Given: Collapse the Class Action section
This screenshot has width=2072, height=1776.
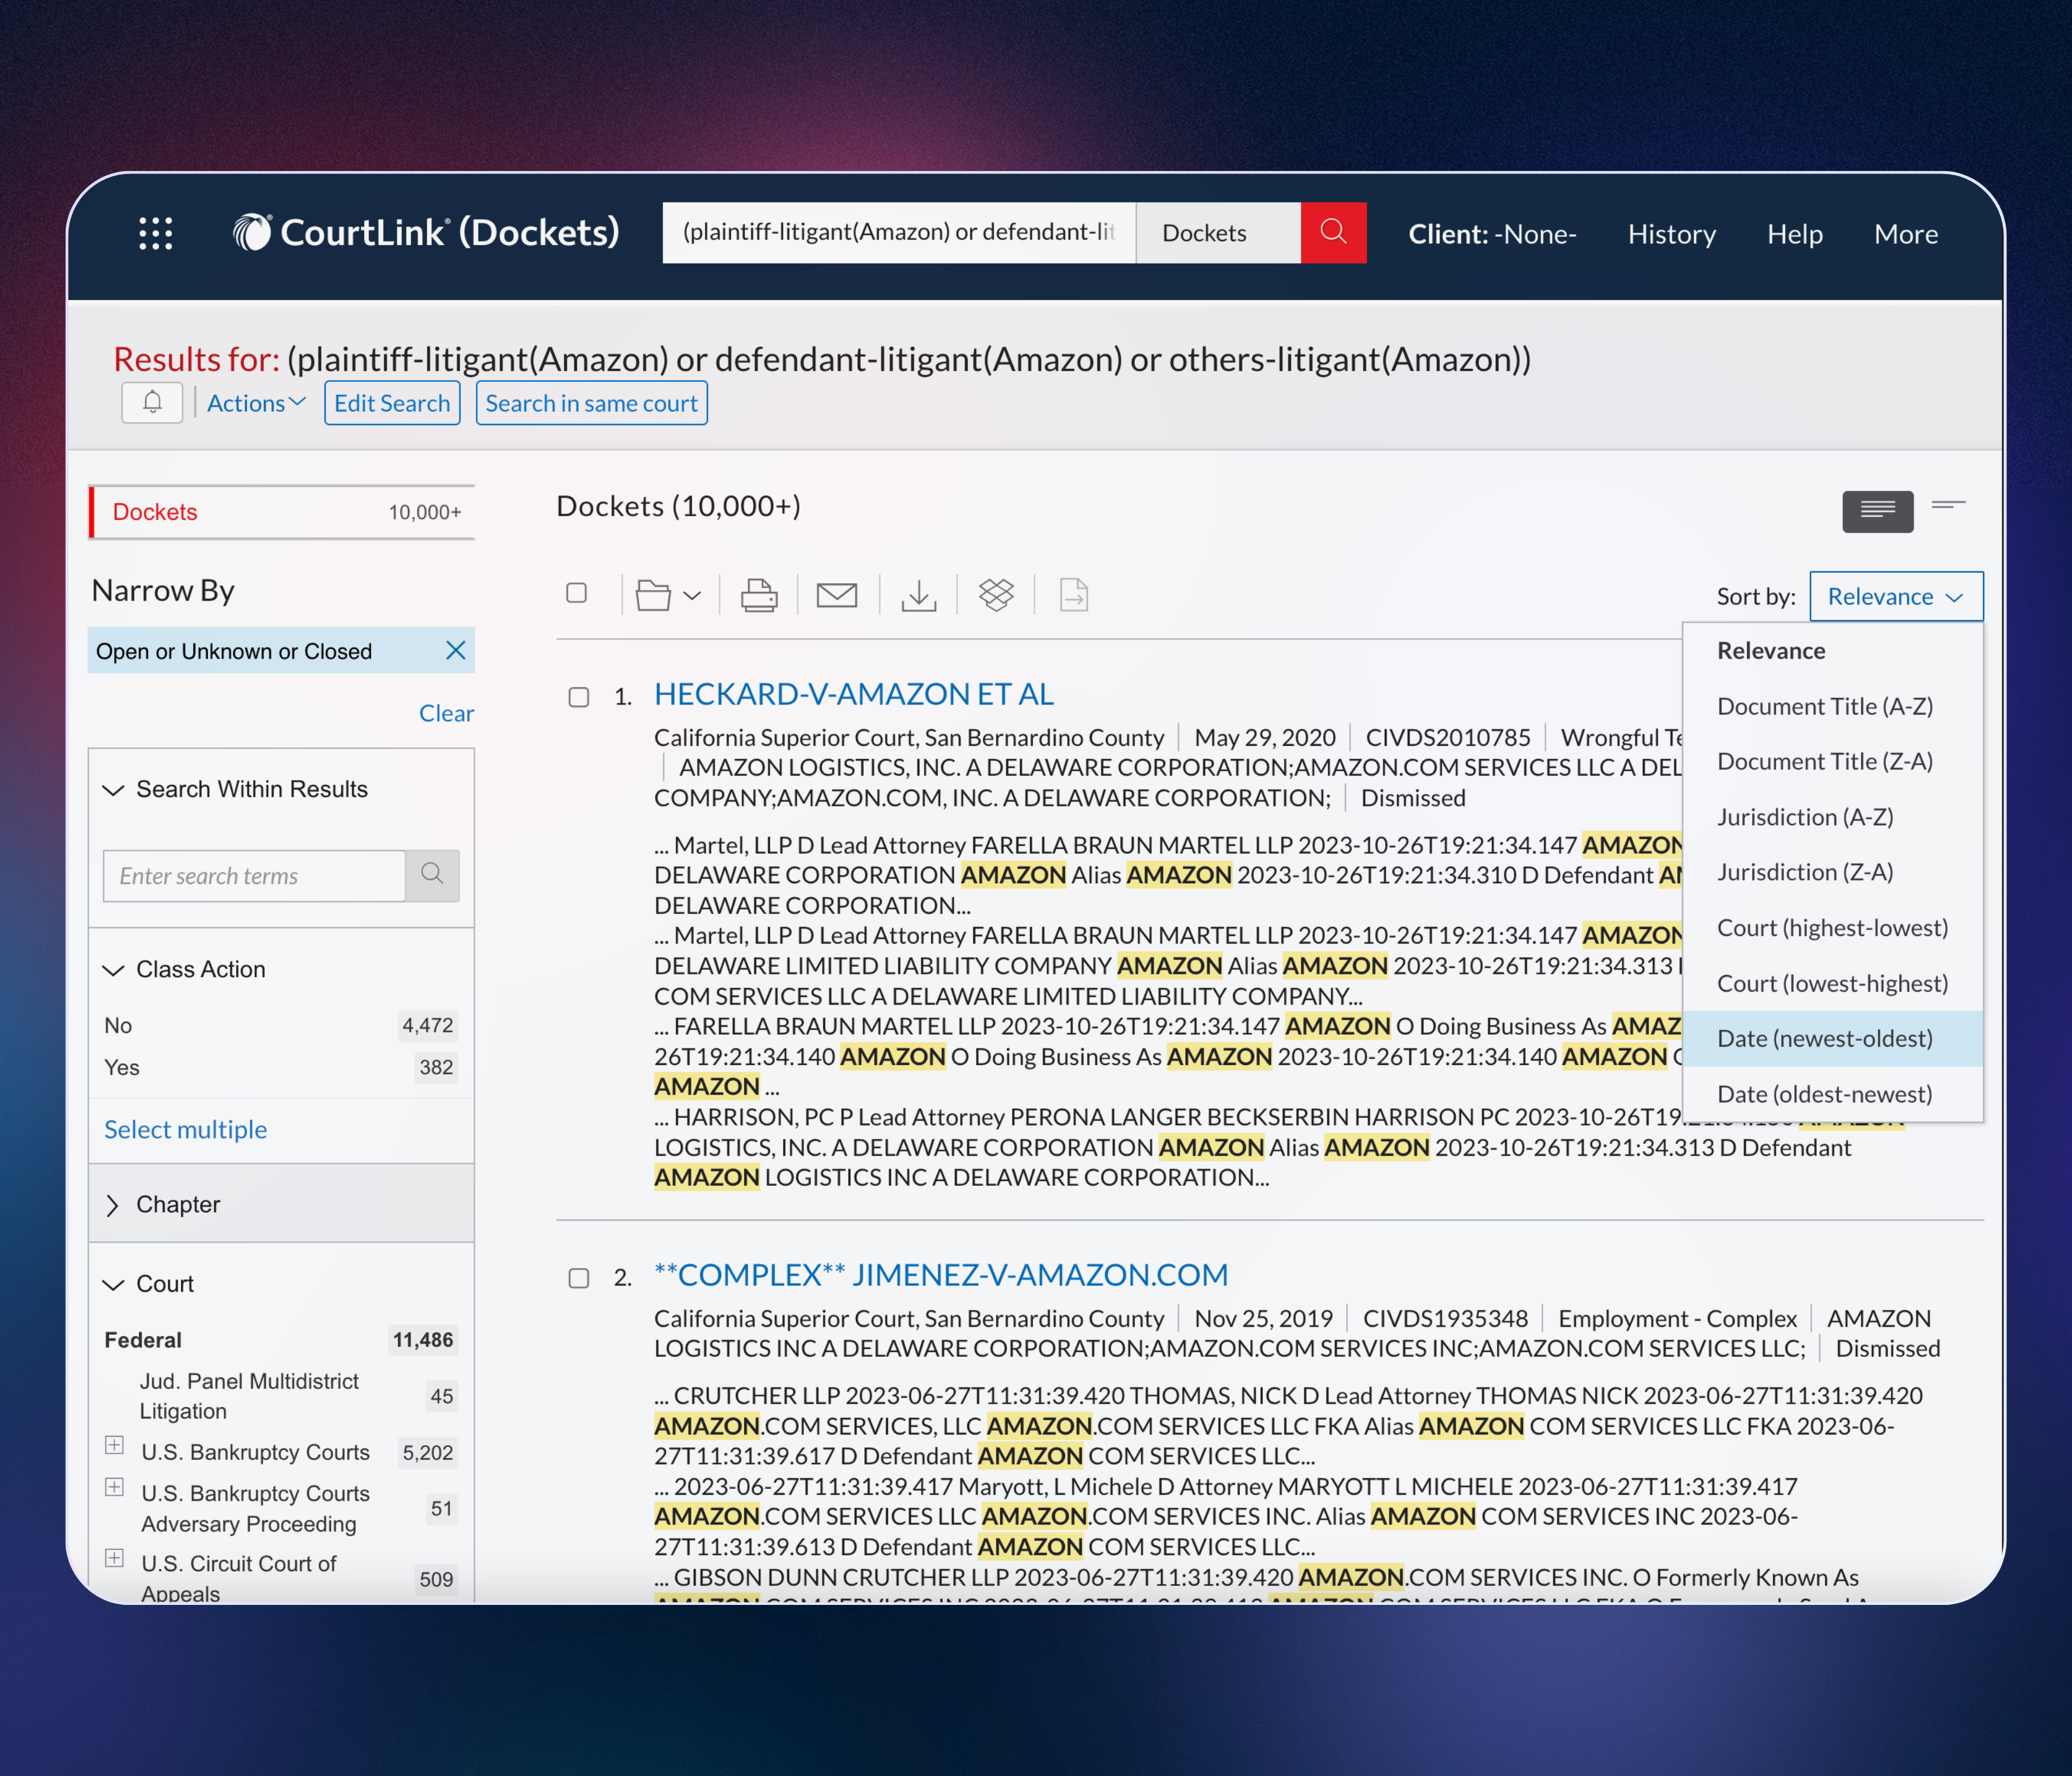Looking at the screenshot, I should pyautogui.click(x=114, y=970).
